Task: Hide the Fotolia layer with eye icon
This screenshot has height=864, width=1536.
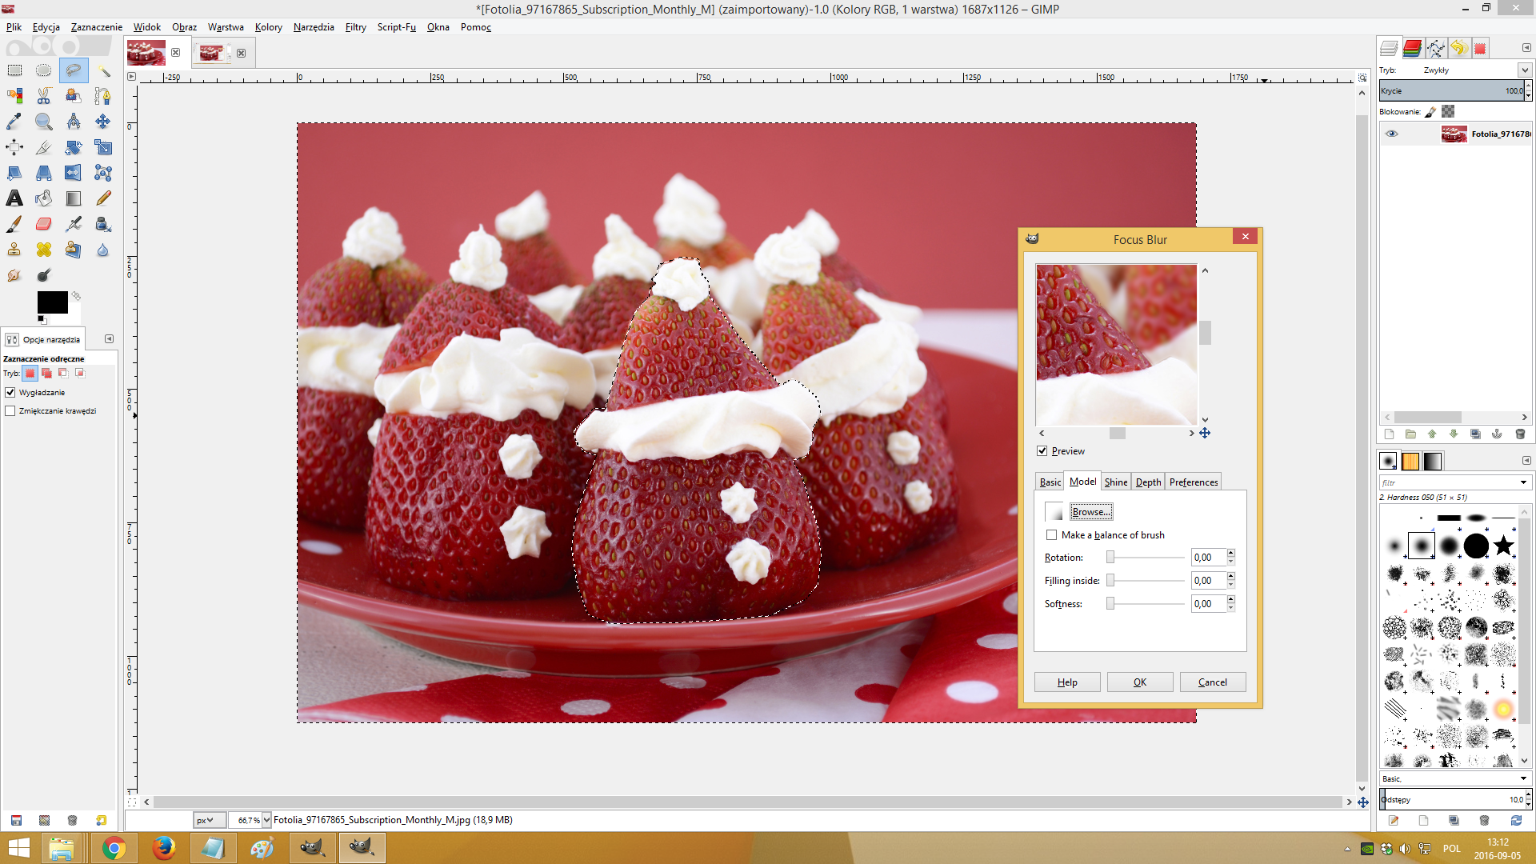Action: (1391, 134)
